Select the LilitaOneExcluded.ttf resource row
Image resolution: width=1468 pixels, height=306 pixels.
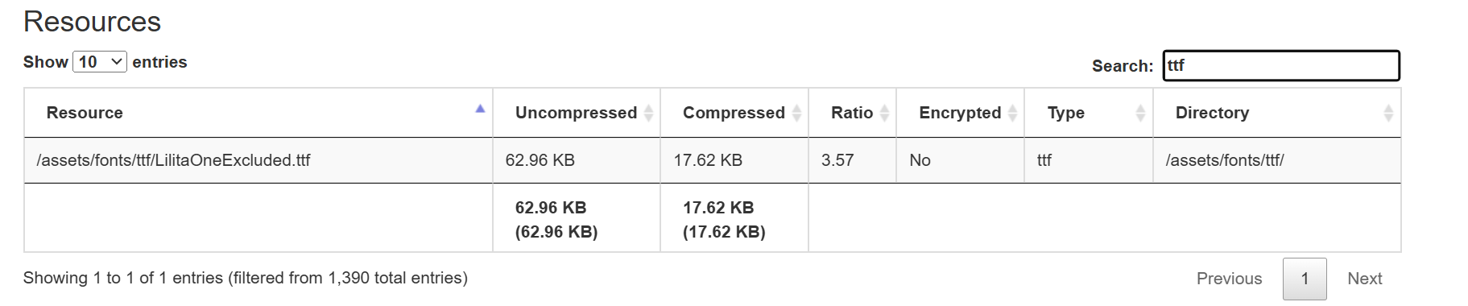click(713, 160)
